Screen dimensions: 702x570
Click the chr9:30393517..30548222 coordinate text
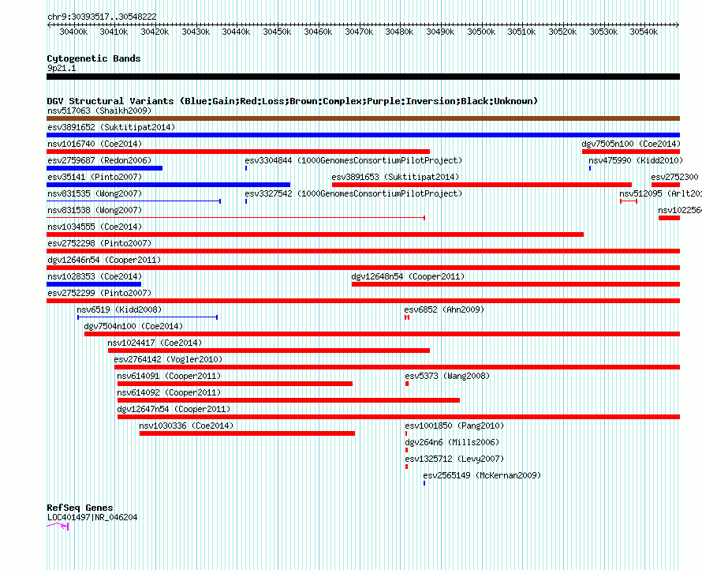[x=102, y=17]
